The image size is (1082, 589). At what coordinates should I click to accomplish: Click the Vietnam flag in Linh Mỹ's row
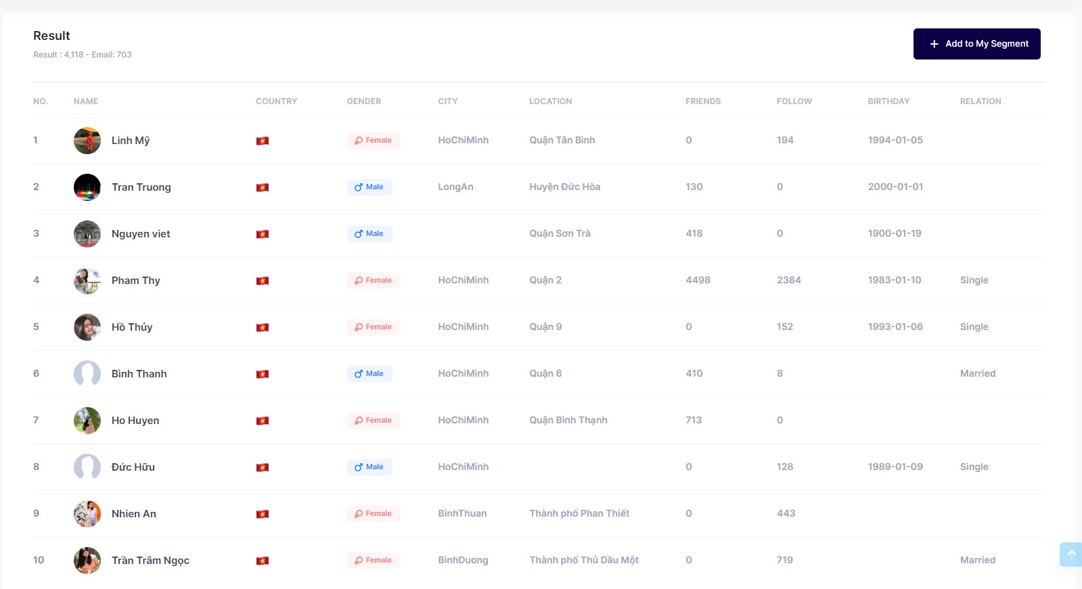[x=263, y=141]
